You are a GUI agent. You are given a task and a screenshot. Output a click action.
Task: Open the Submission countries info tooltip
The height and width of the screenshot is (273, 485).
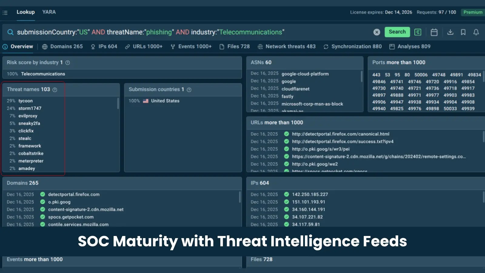[189, 89]
